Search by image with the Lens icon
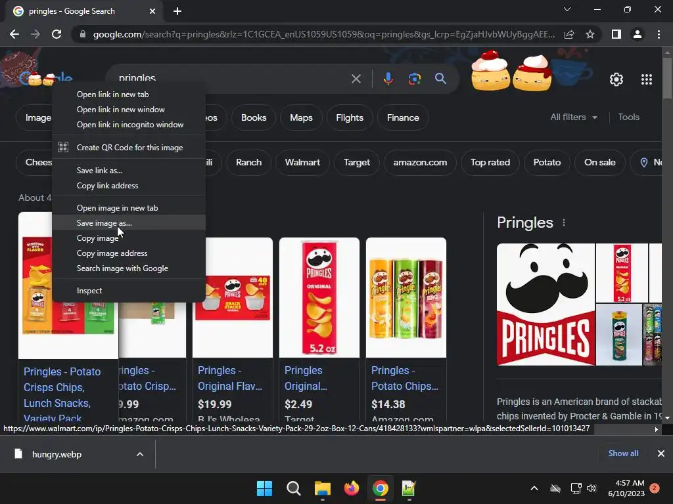Screen dimensions: 673x504 click(414, 79)
